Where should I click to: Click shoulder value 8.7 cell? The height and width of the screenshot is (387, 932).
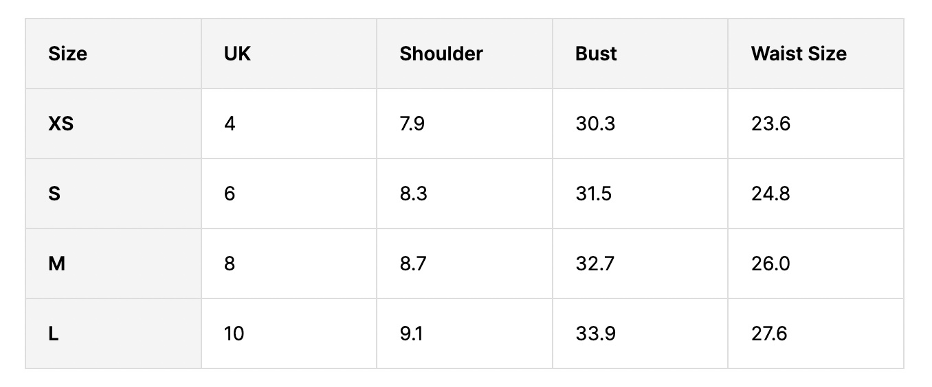(413, 264)
